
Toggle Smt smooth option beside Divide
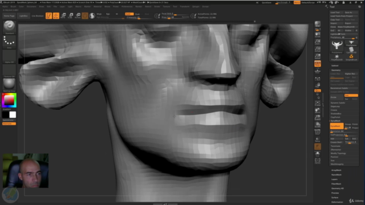(351, 95)
